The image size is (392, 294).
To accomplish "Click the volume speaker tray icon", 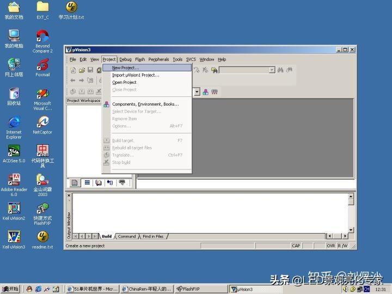I will click(345, 289).
